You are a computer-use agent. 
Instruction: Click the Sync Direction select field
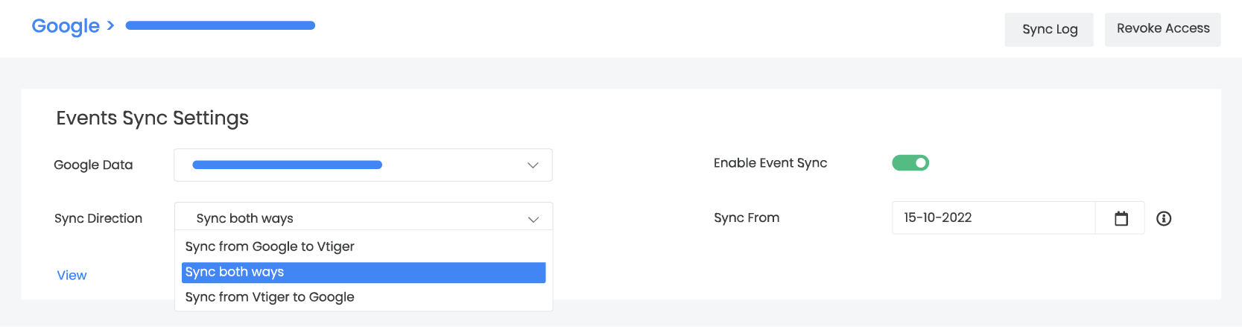(363, 218)
